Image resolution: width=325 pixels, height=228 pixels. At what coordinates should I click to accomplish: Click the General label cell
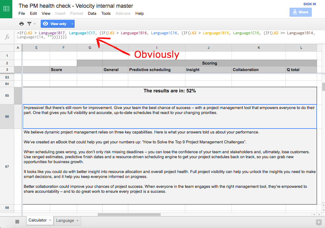(x=115, y=70)
